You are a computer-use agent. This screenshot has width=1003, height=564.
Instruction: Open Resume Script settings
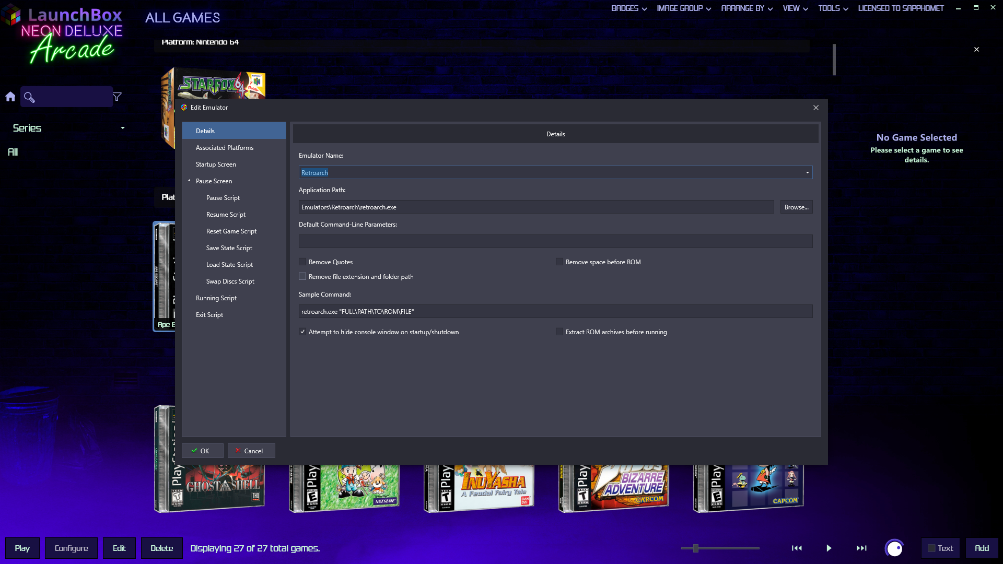pos(226,214)
